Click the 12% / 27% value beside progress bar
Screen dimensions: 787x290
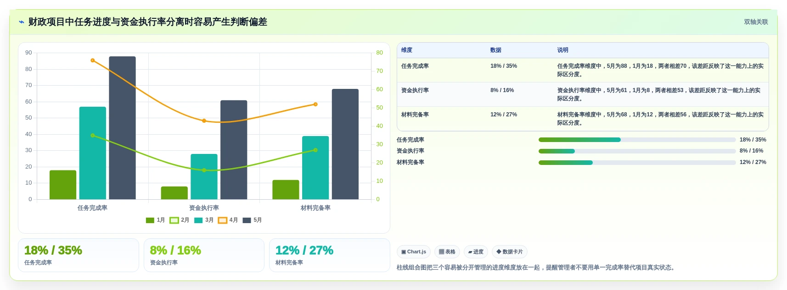coord(753,162)
